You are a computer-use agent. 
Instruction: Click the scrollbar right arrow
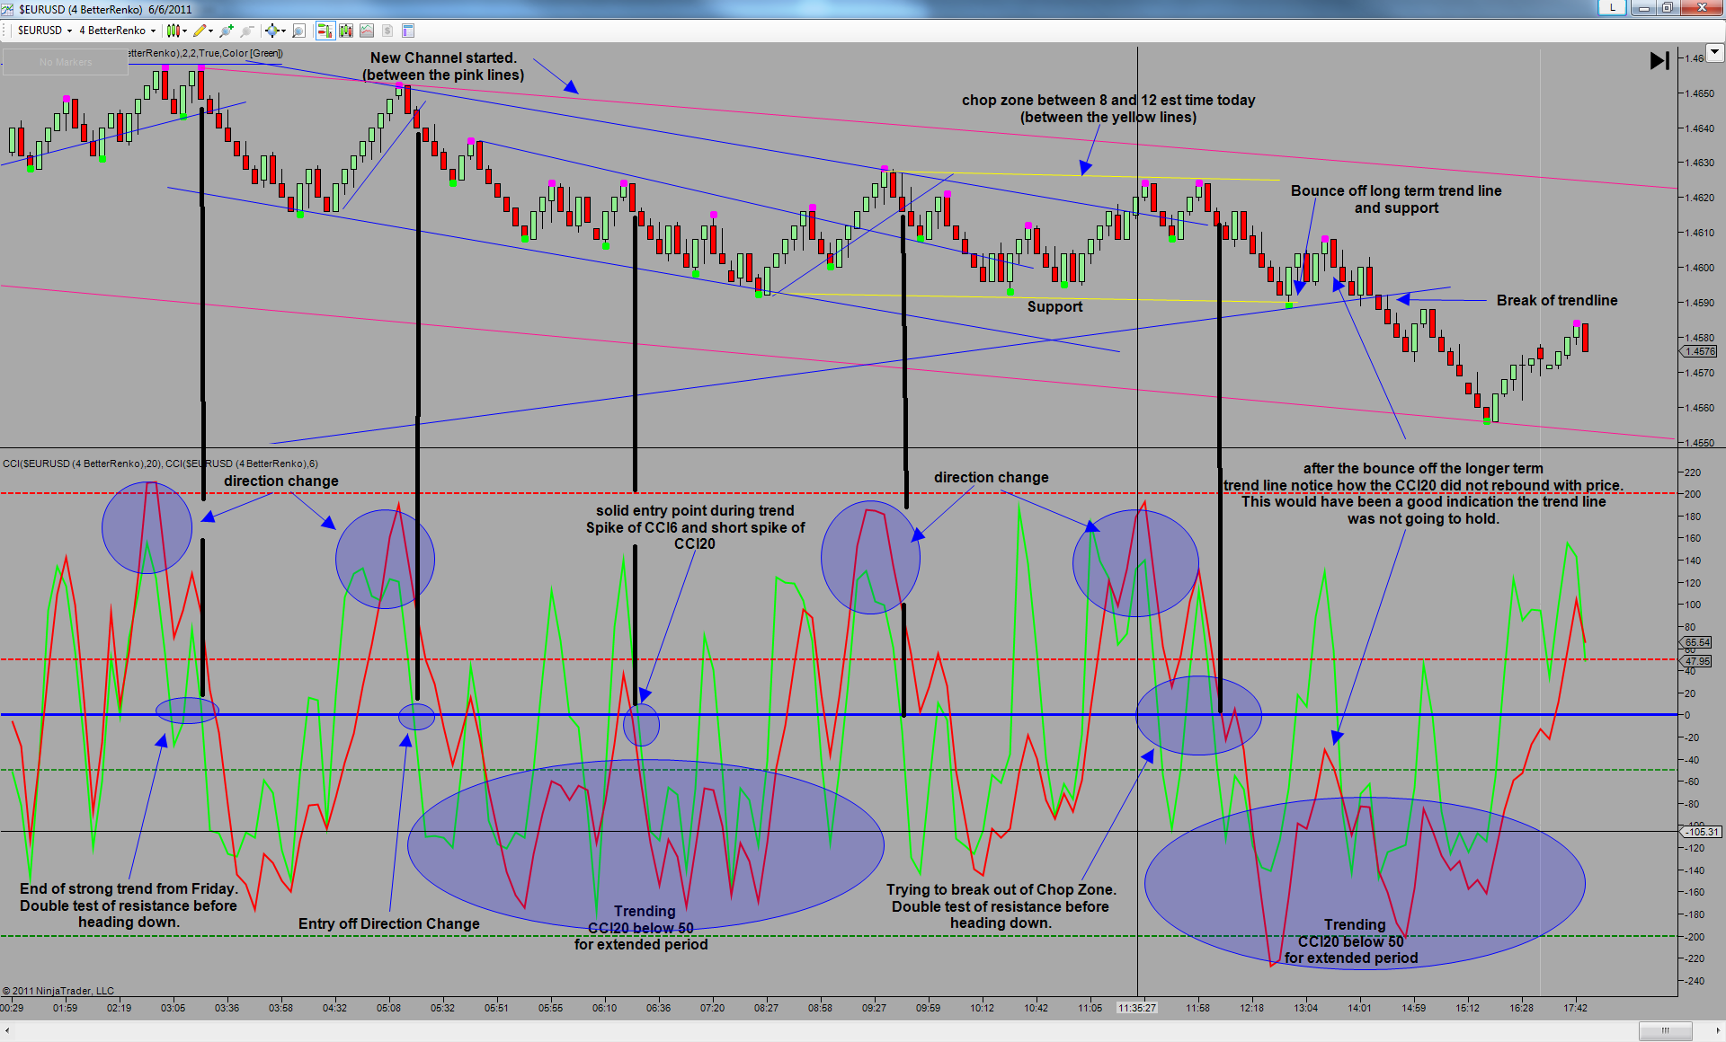pos(1717,1030)
